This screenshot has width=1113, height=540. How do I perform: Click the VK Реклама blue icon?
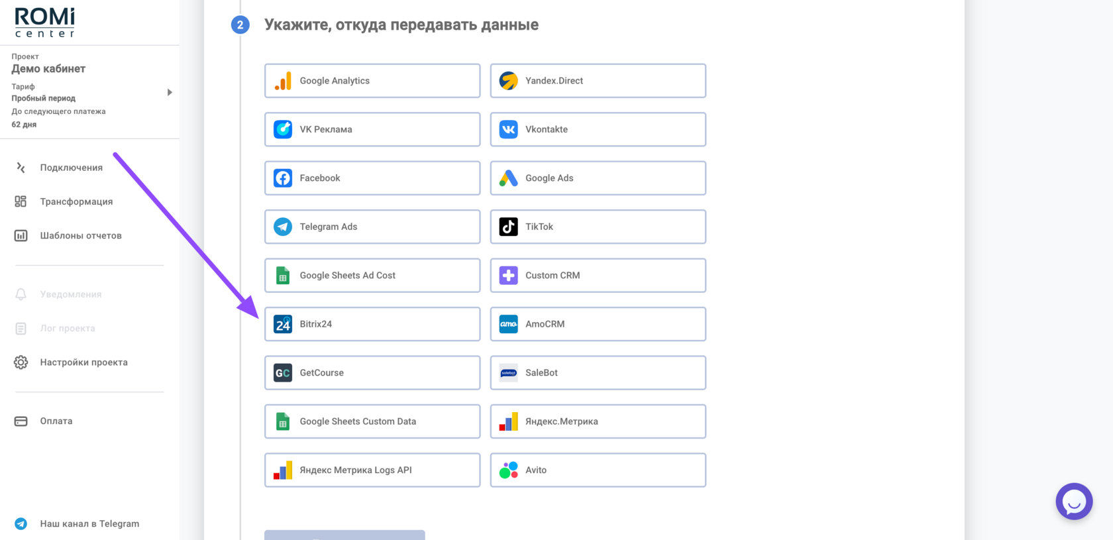pyautogui.click(x=283, y=129)
